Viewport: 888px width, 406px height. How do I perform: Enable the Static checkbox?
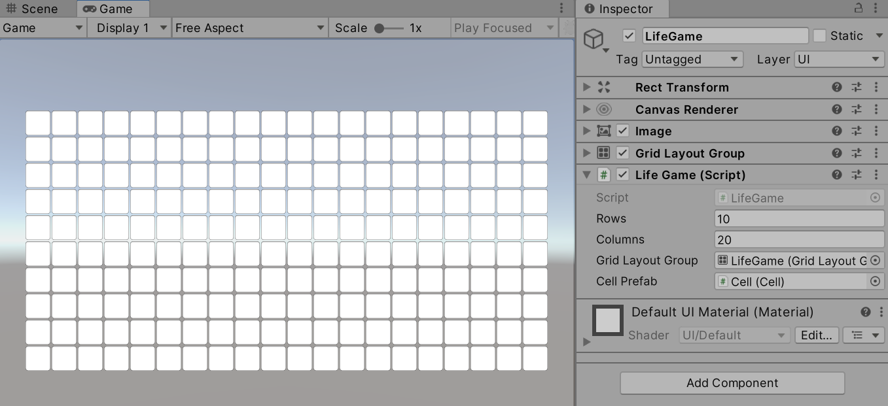(x=819, y=36)
